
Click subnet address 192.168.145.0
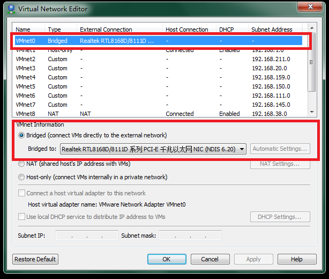click(x=271, y=105)
